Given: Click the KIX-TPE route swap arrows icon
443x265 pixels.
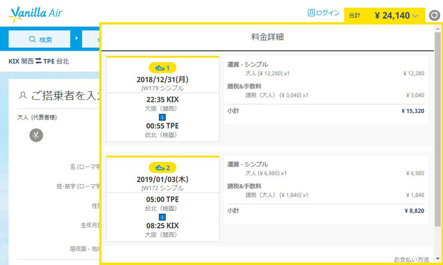Looking at the screenshot, I should tap(39, 61).
